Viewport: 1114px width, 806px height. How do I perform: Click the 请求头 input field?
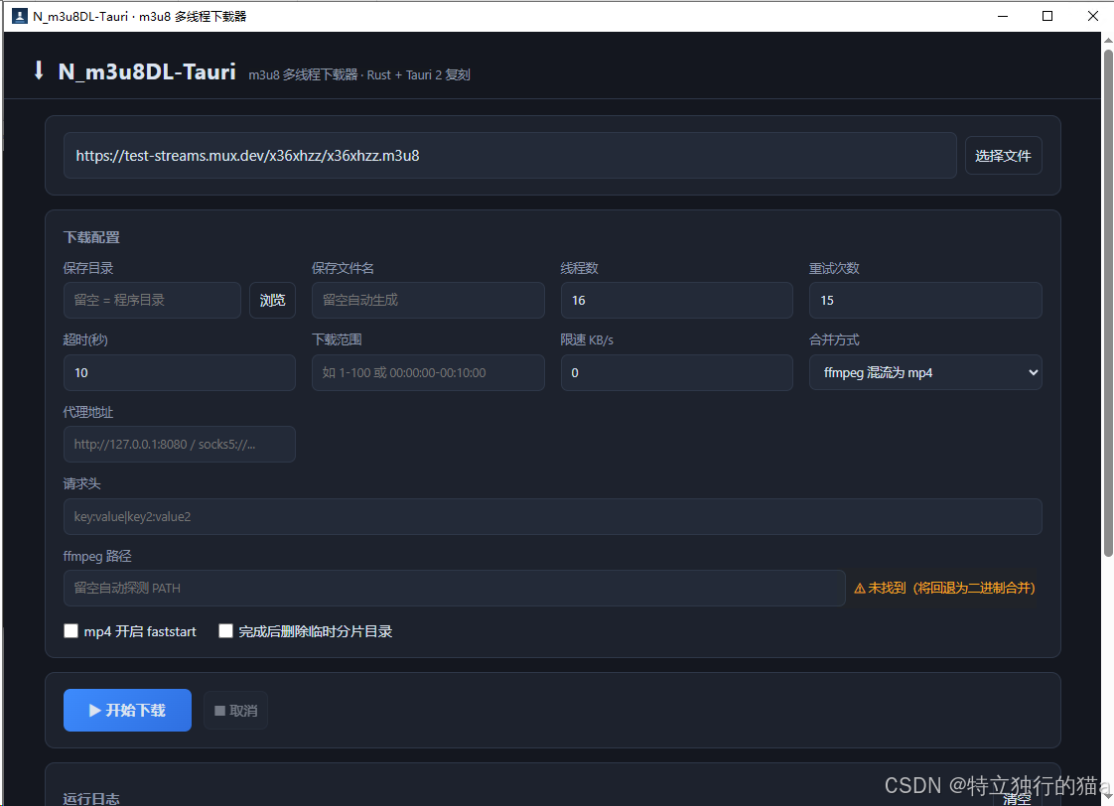[x=552, y=516]
